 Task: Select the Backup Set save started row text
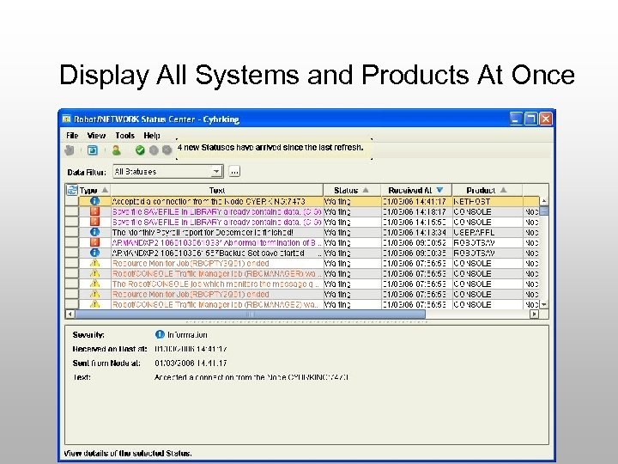click(208, 253)
